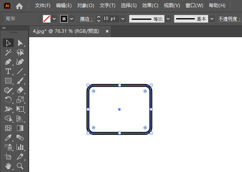Select the Artboard tool

tap(8, 157)
